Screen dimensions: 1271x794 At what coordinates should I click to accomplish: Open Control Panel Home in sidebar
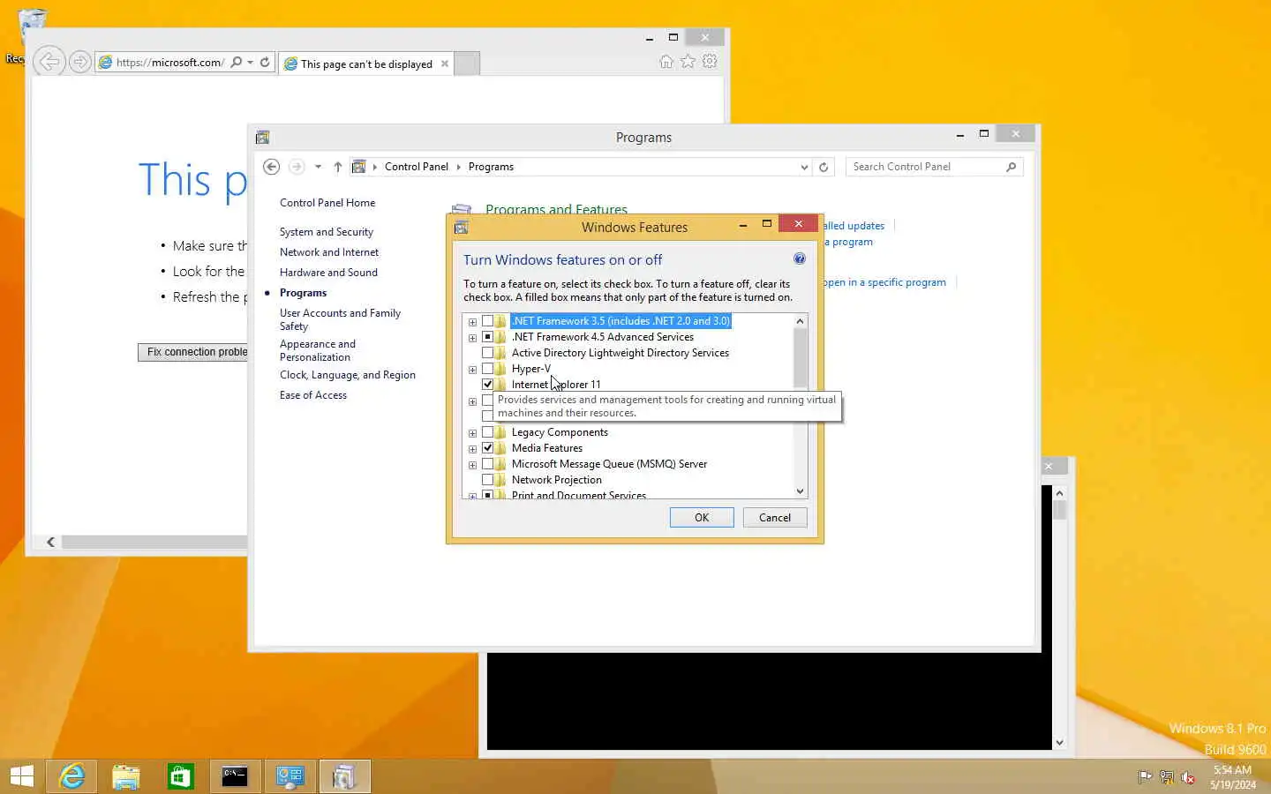tap(327, 203)
